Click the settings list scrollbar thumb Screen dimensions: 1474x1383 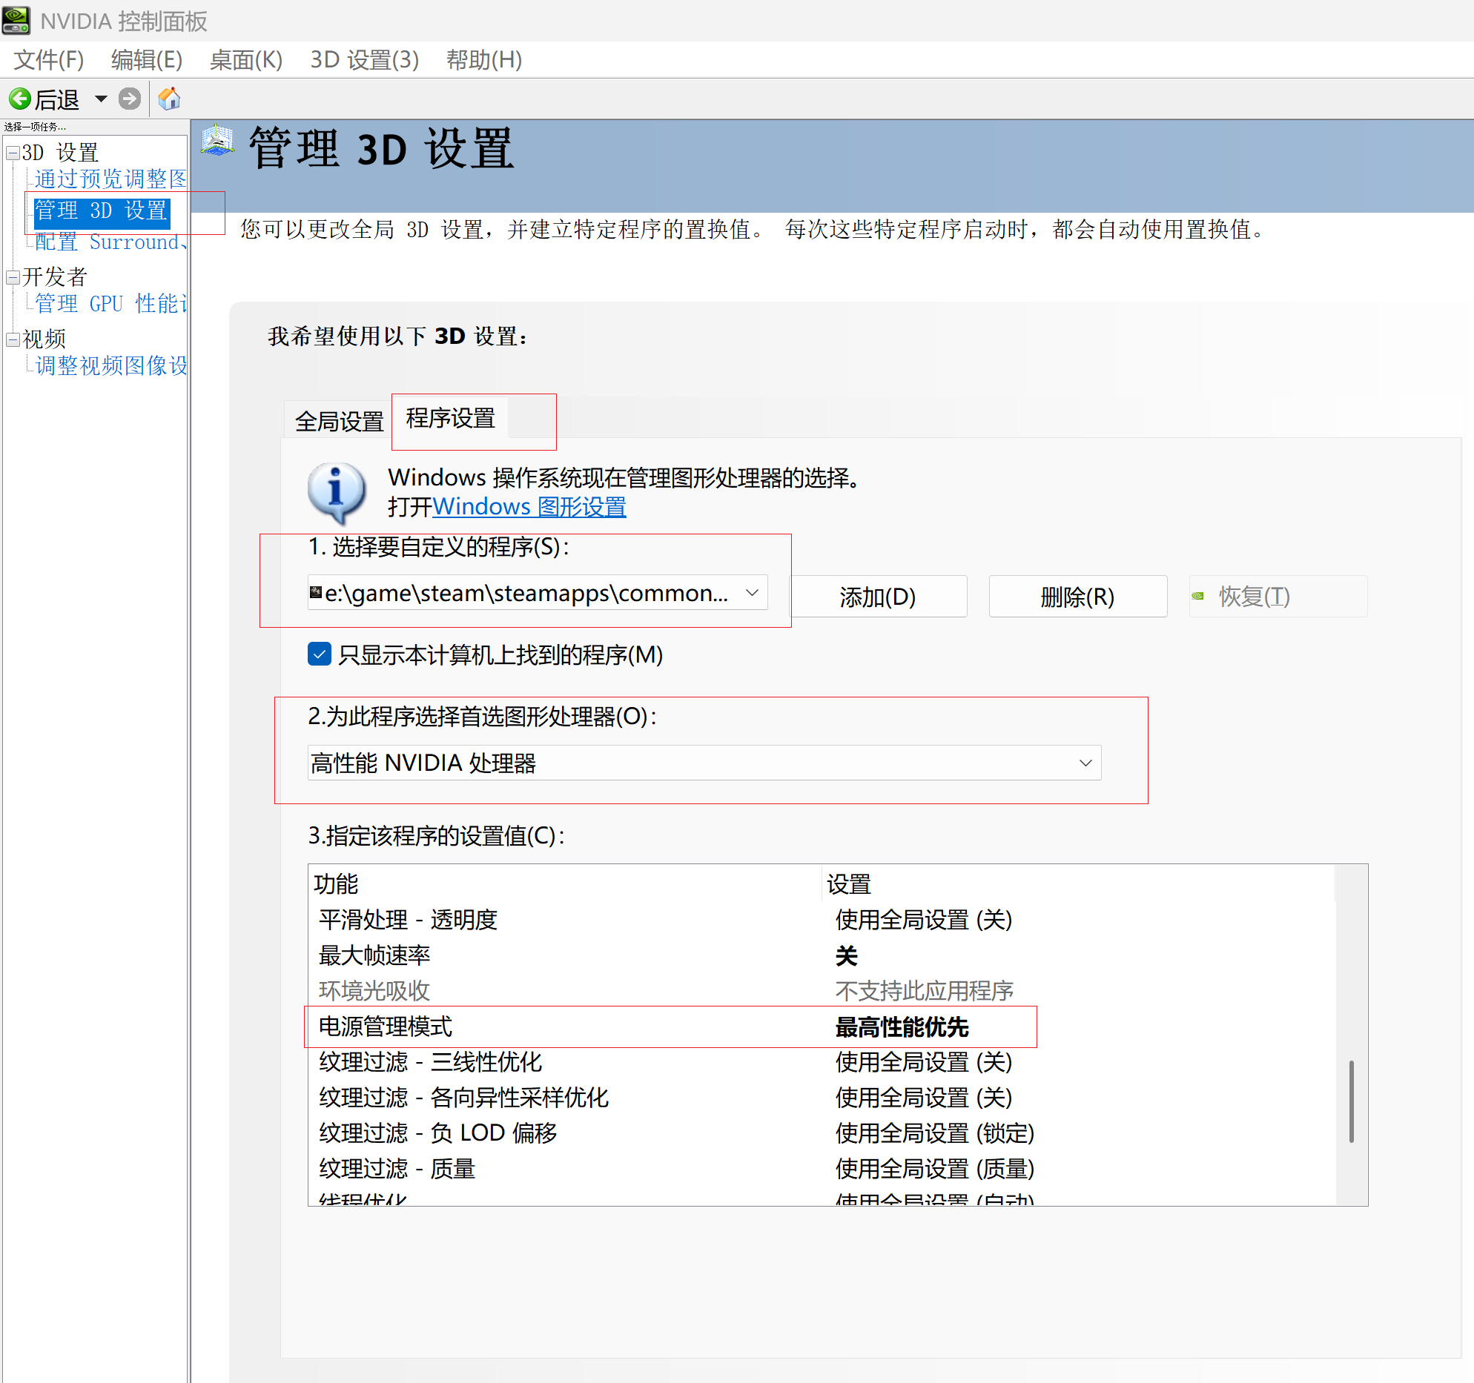(x=1351, y=1101)
